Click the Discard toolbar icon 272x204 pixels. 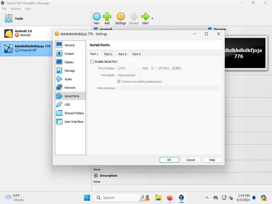coord(134,16)
